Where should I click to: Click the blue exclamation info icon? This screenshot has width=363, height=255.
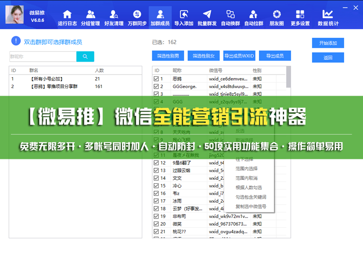[x=16, y=41]
